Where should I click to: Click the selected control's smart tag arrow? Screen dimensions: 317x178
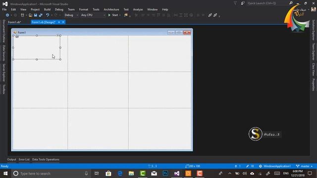coord(57,35)
